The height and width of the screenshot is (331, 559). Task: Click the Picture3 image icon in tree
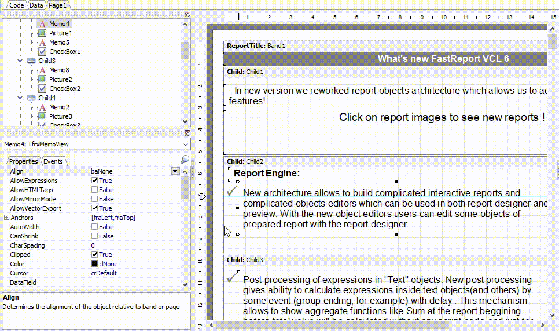[42, 116]
